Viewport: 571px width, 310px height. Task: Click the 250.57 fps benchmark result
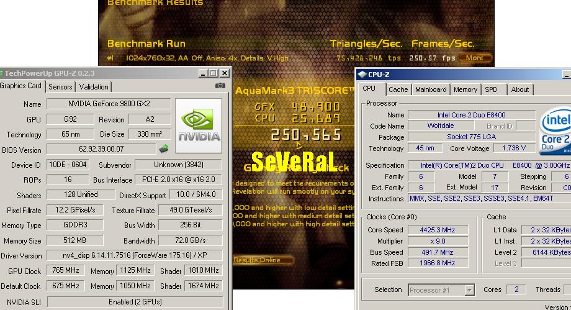coord(432,58)
